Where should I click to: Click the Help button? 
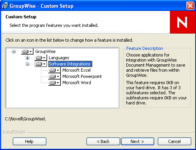(x=30, y=141)
